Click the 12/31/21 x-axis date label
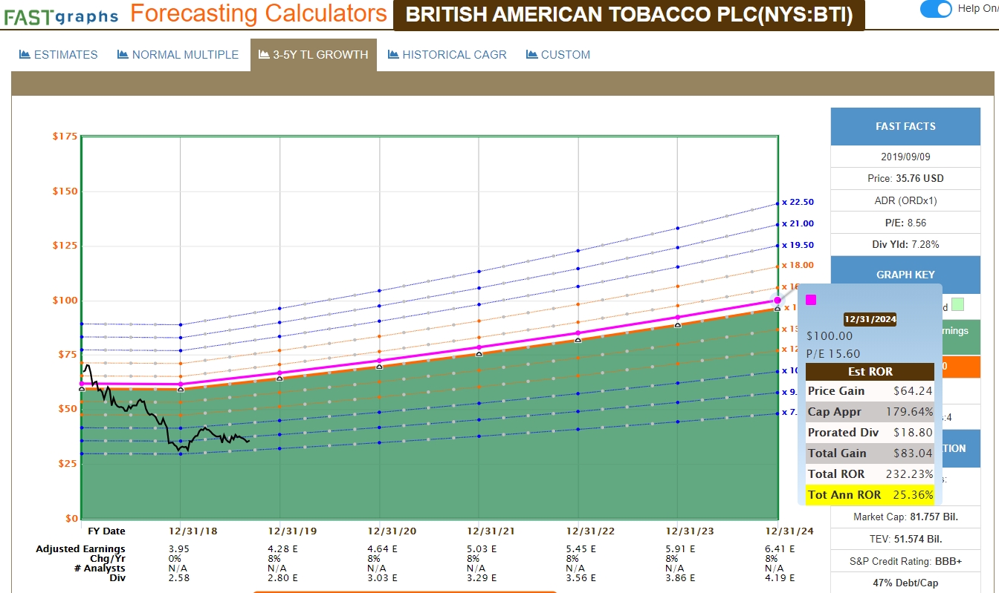 (491, 531)
